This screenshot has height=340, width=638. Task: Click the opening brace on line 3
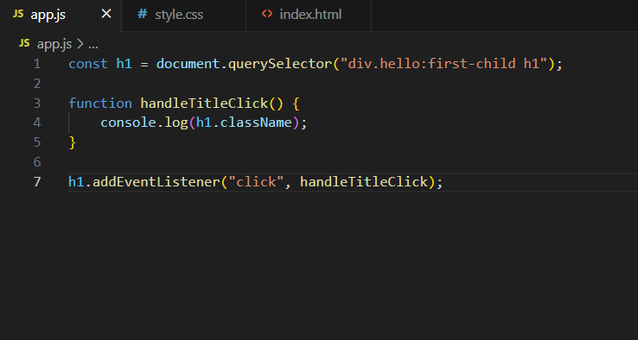tap(296, 104)
